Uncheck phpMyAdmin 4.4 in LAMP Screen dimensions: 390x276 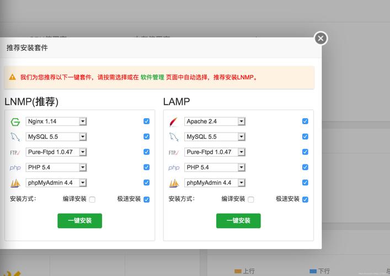pyautogui.click(x=305, y=182)
